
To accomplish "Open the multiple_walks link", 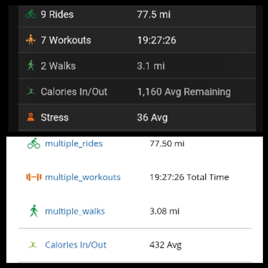I will [x=75, y=211].
